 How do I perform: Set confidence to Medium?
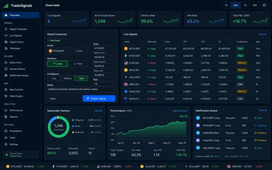[x=68, y=78]
